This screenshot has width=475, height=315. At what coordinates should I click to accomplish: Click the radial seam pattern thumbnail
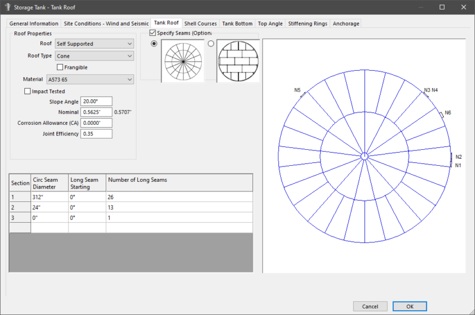[182, 61]
